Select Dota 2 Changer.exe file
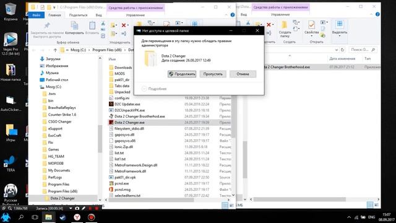The image size is (396, 223). (129, 123)
